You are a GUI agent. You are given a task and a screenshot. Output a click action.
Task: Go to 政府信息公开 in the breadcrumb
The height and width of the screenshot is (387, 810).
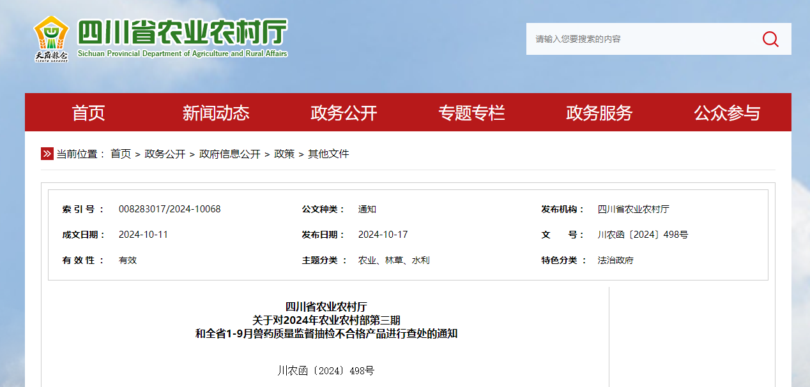pyautogui.click(x=230, y=154)
